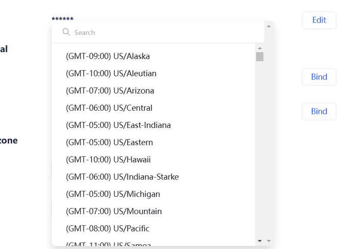Click the timezone list's inner down arrow
The image size is (358, 249).
[260, 241]
